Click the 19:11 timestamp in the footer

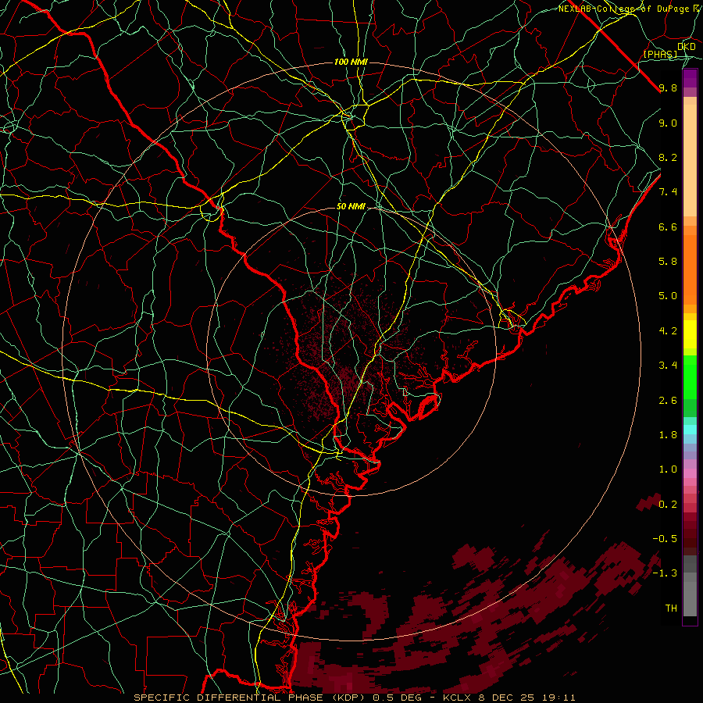(560, 698)
